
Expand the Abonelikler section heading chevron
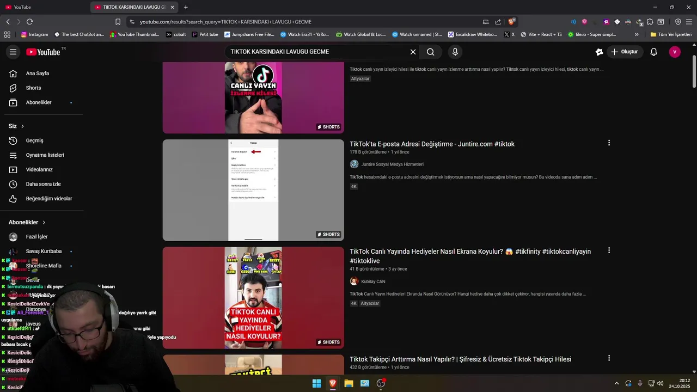44,222
